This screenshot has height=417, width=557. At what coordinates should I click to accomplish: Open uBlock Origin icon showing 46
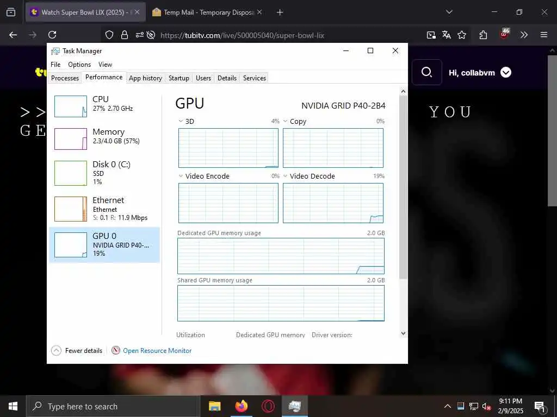[x=504, y=34]
